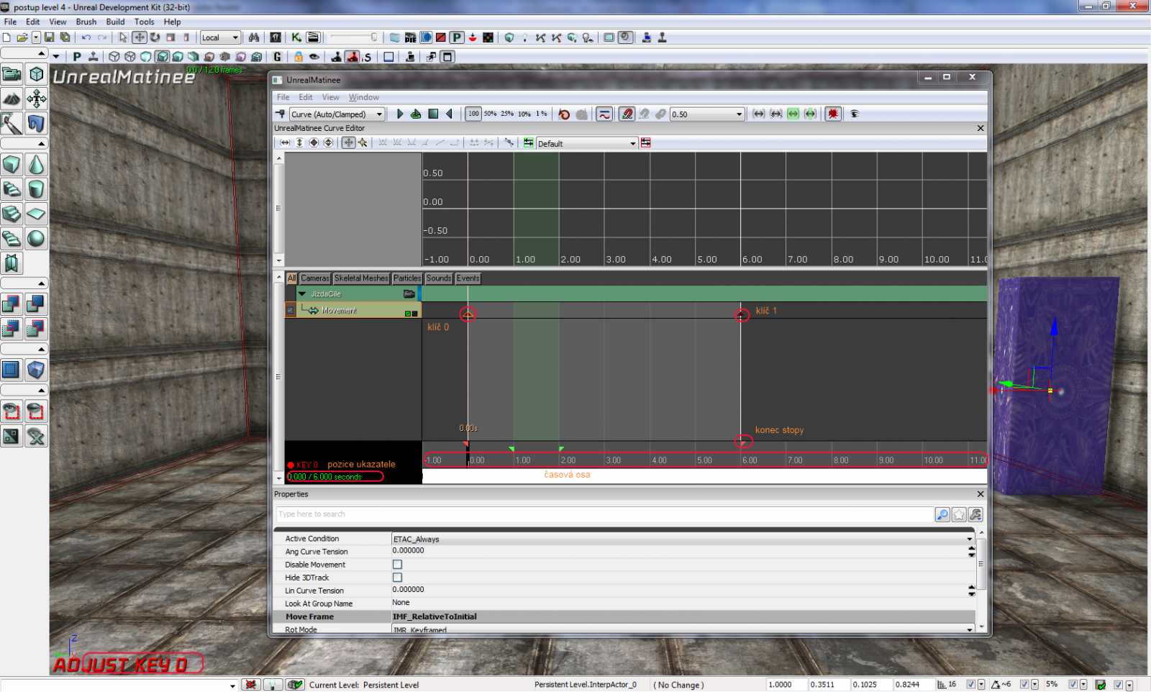Select the Sounds filter tab
The width and height of the screenshot is (1151, 692).
coord(439,278)
